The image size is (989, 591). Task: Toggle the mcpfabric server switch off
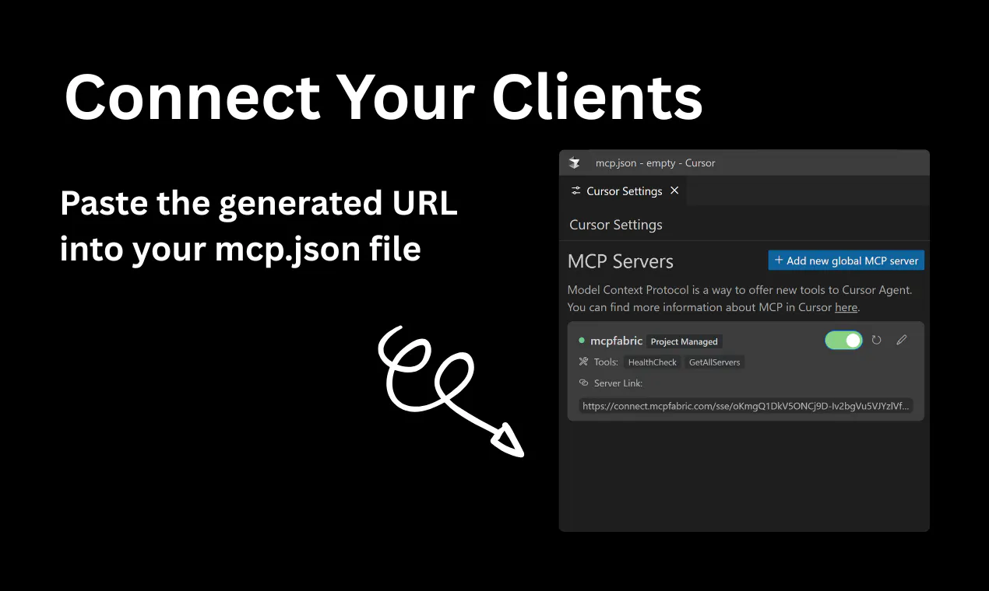click(843, 340)
